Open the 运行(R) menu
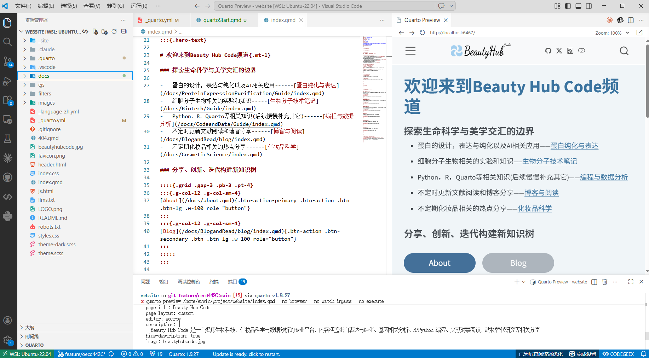This screenshot has height=358, width=649. coord(139,6)
